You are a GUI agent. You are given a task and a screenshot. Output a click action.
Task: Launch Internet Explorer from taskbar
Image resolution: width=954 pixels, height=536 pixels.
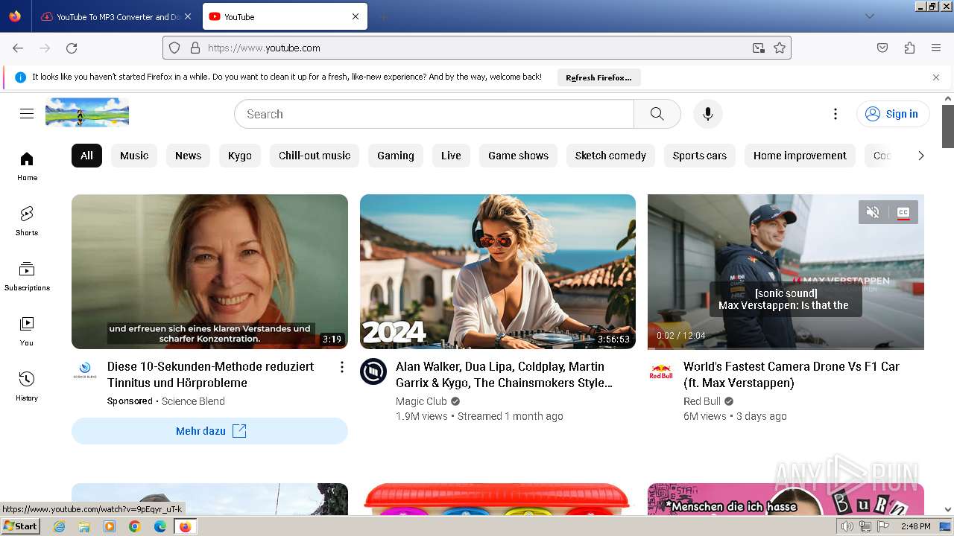(x=60, y=526)
